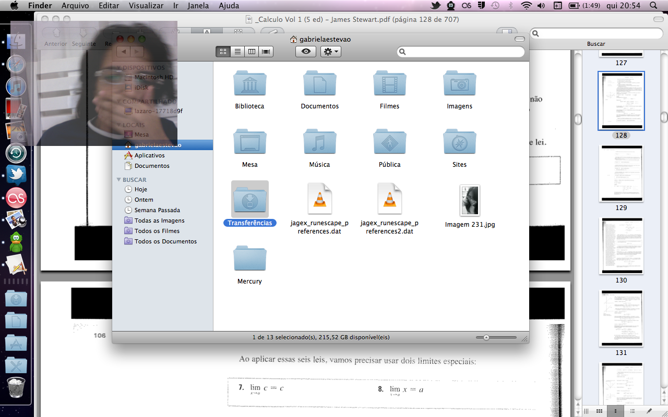This screenshot has width=668, height=417.
Task: Select Todos os Documentos smart folder
Action: pos(162,241)
